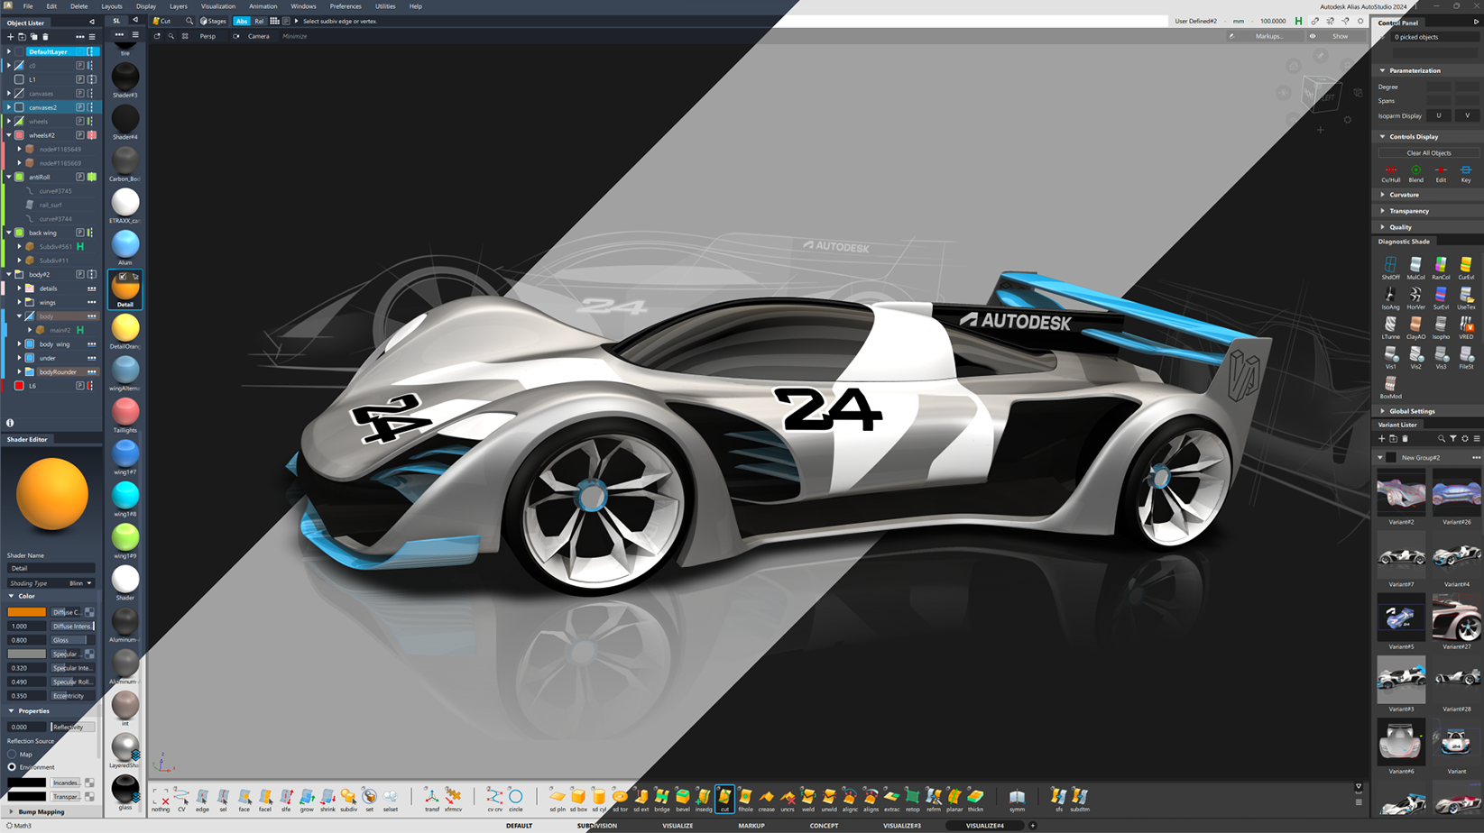Select the sd pln subdivision plane tool
This screenshot has width=1484, height=833.
click(x=558, y=799)
